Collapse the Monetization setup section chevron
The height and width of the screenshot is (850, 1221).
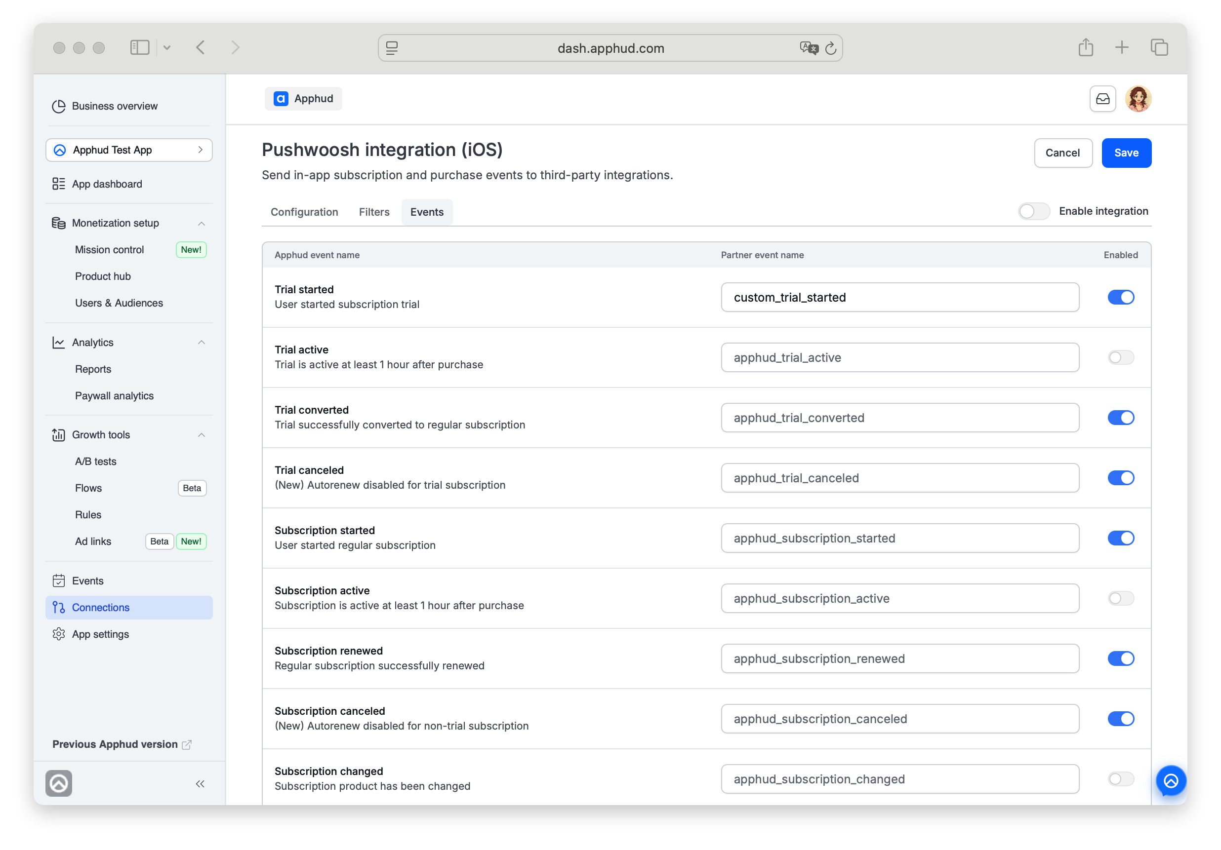pyautogui.click(x=202, y=223)
